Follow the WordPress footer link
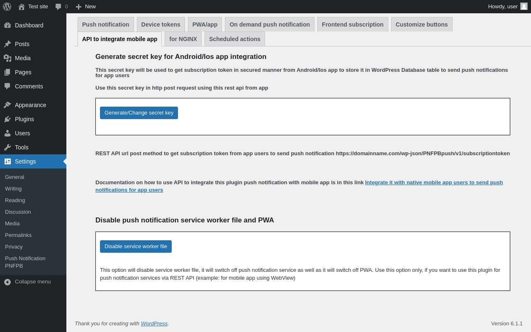The image size is (531, 332). pos(154,324)
